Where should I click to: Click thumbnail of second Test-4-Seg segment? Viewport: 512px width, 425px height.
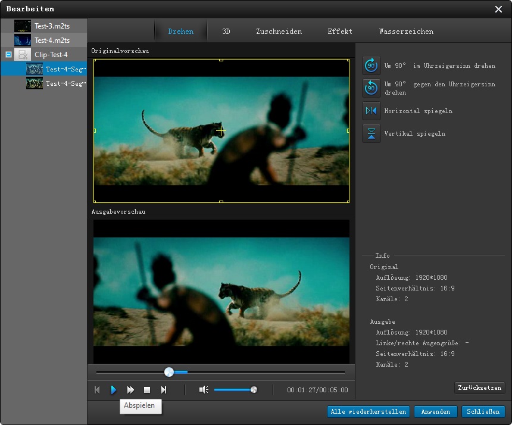[35, 83]
